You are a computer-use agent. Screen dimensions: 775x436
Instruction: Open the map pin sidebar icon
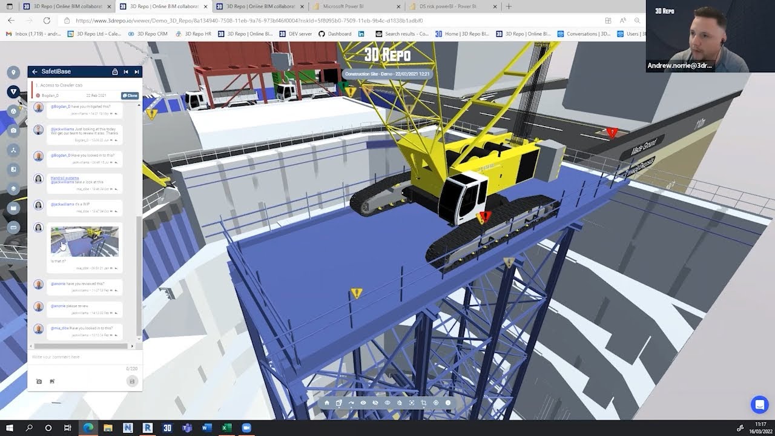(x=13, y=73)
